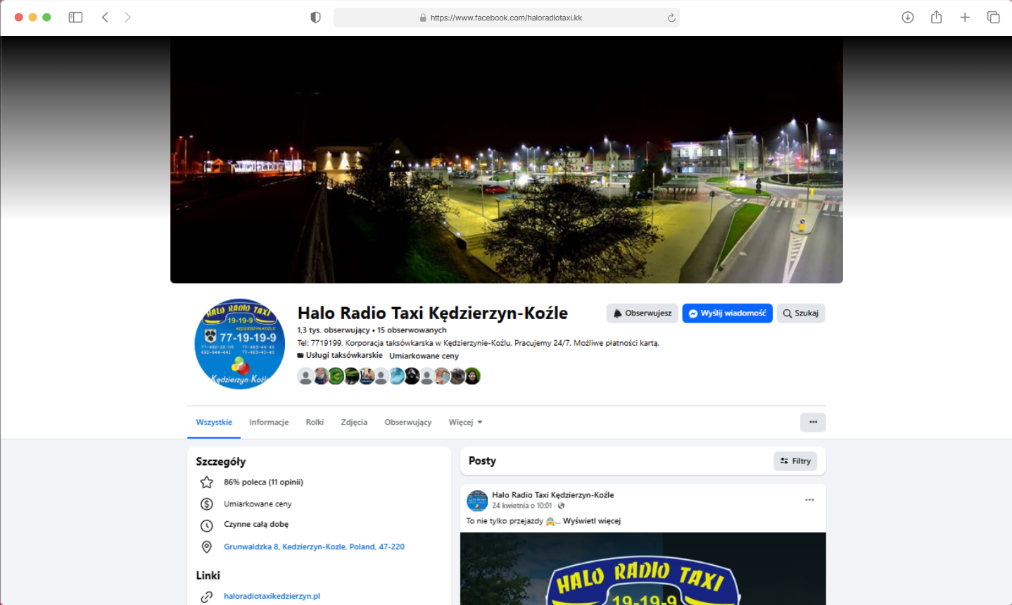Open the nighttime city cover photo

(507, 160)
